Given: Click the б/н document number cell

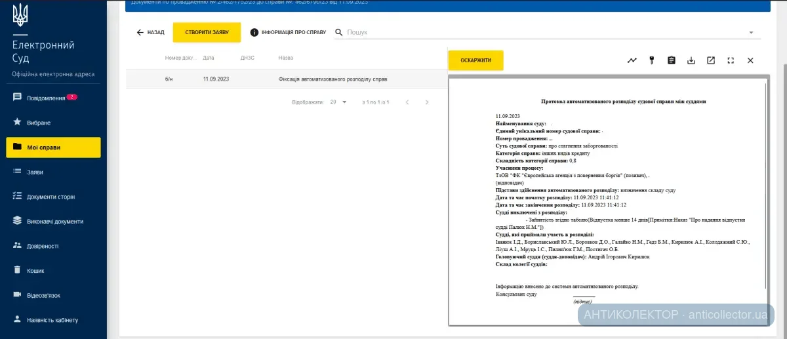Looking at the screenshot, I should coord(169,79).
